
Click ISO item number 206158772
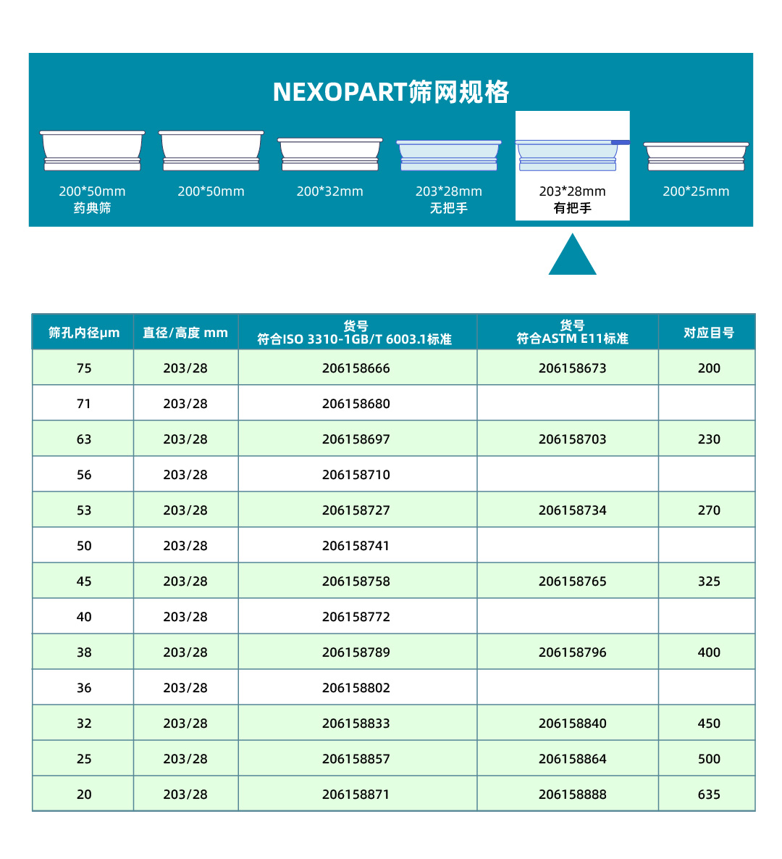356,617
